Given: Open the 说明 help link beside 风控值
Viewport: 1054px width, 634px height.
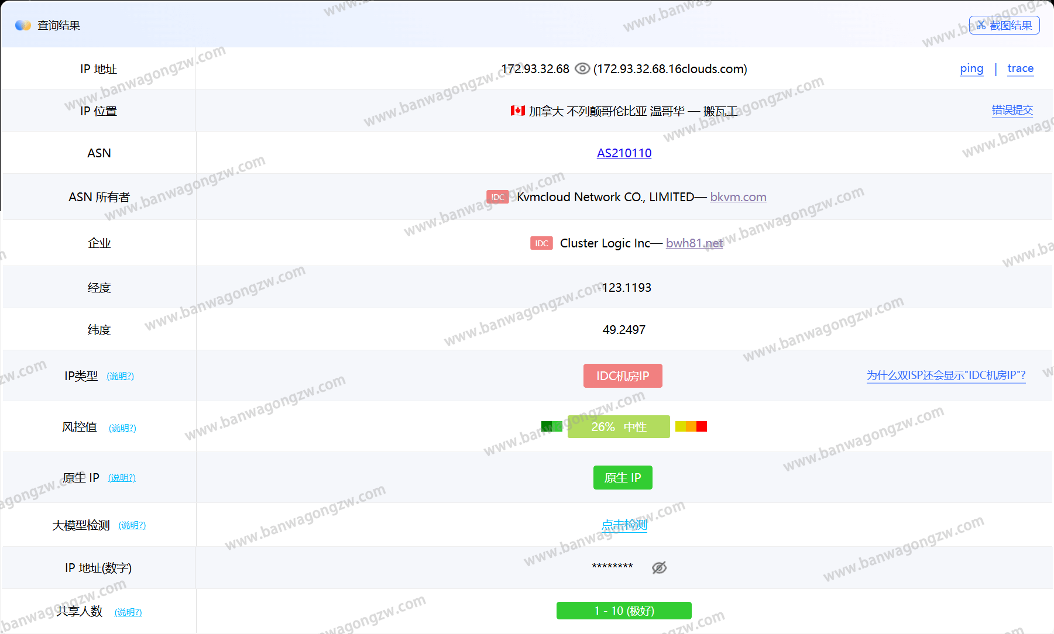Looking at the screenshot, I should tap(122, 428).
